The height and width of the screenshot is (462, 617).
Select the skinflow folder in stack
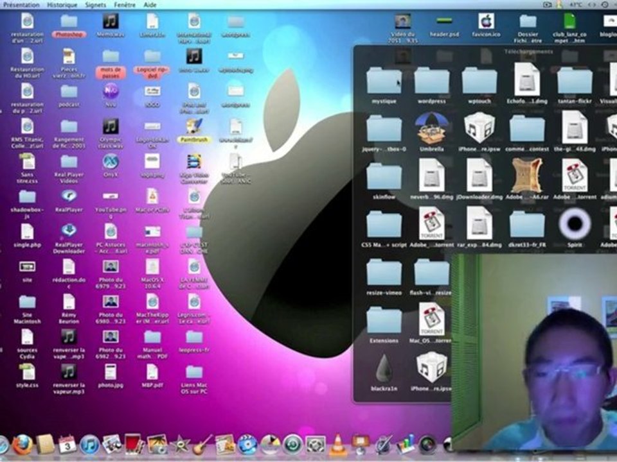click(384, 176)
